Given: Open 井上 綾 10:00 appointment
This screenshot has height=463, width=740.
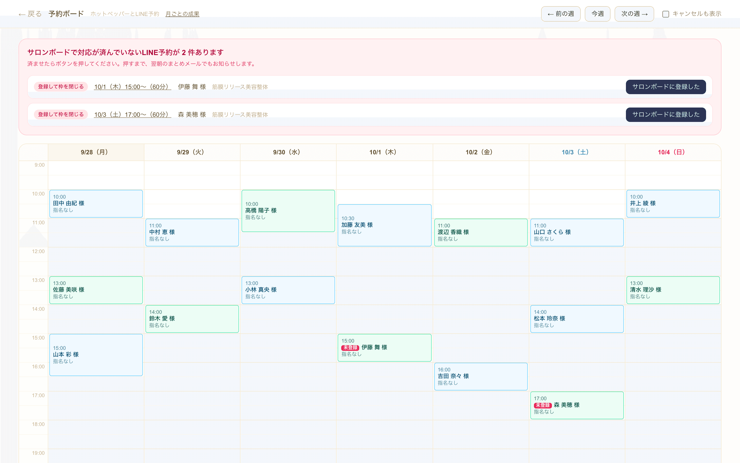Looking at the screenshot, I should [x=673, y=204].
